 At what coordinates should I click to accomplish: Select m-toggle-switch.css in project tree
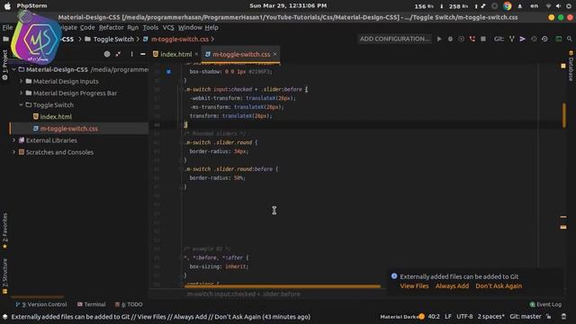coord(69,129)
